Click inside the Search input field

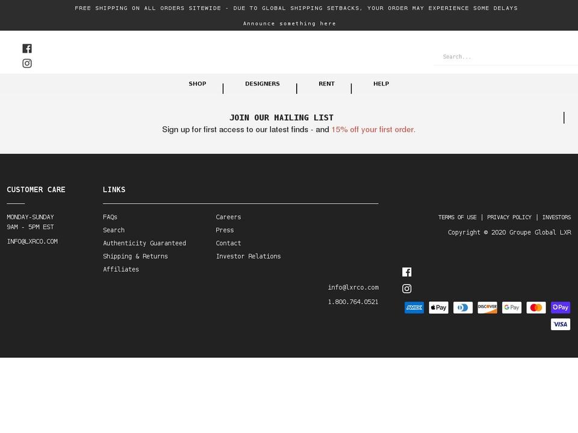506,57
